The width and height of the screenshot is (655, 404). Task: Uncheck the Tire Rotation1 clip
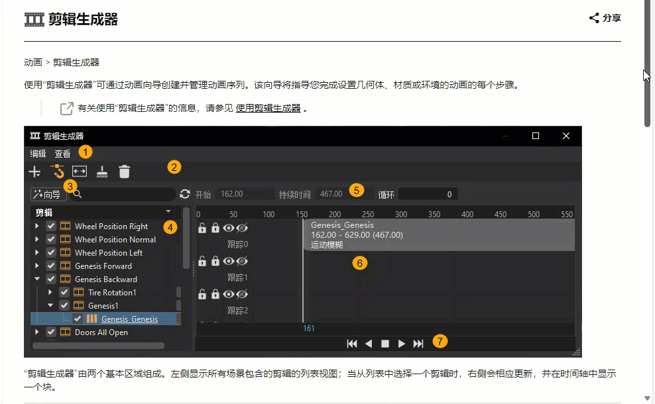[x=64, y=292]
